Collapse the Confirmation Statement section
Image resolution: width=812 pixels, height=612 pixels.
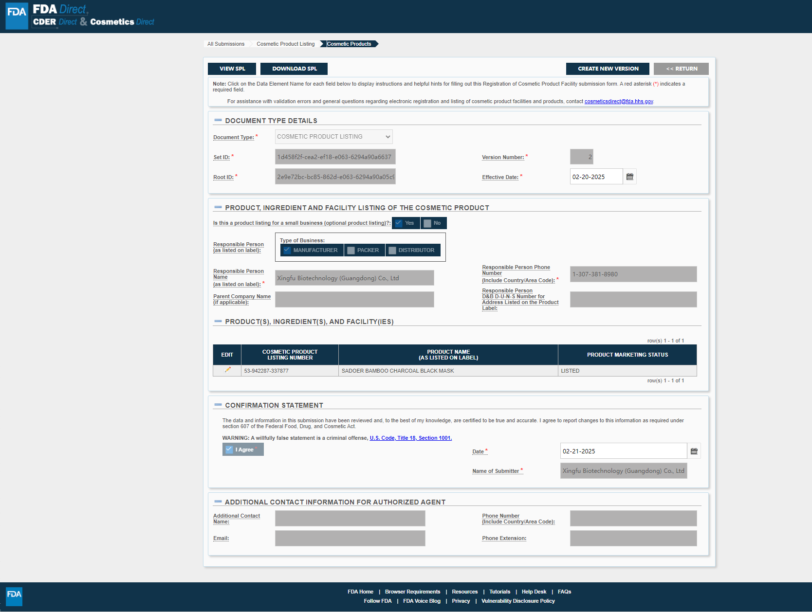coord(218,405)
